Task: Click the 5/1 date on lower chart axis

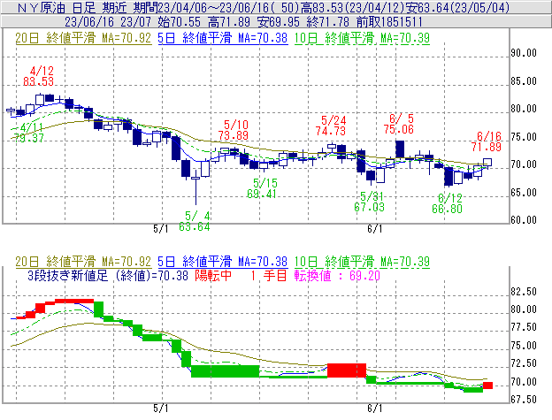Action: tap(161, 409)
